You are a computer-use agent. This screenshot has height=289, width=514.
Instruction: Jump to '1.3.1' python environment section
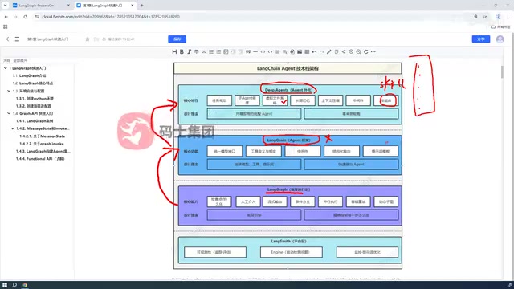(x=35, y=98)
